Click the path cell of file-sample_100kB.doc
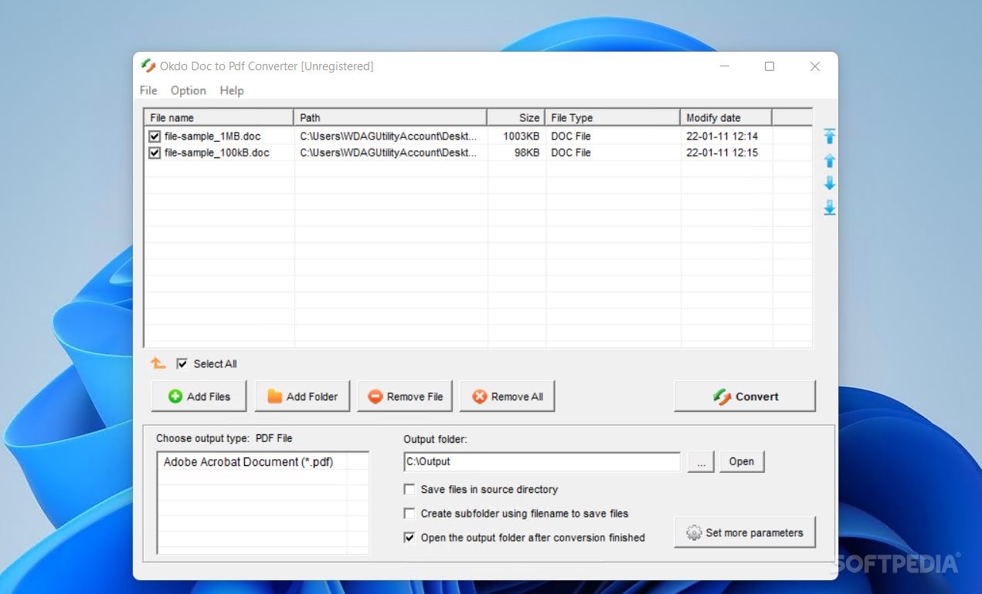982x594 pixels. pyautogui.click(x=389, y=153)
